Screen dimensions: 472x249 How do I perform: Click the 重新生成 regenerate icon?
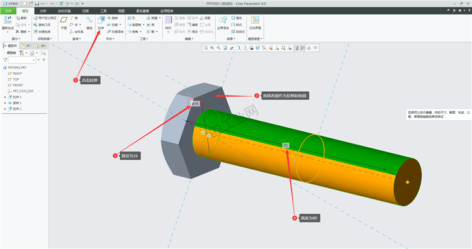point(8,23)
